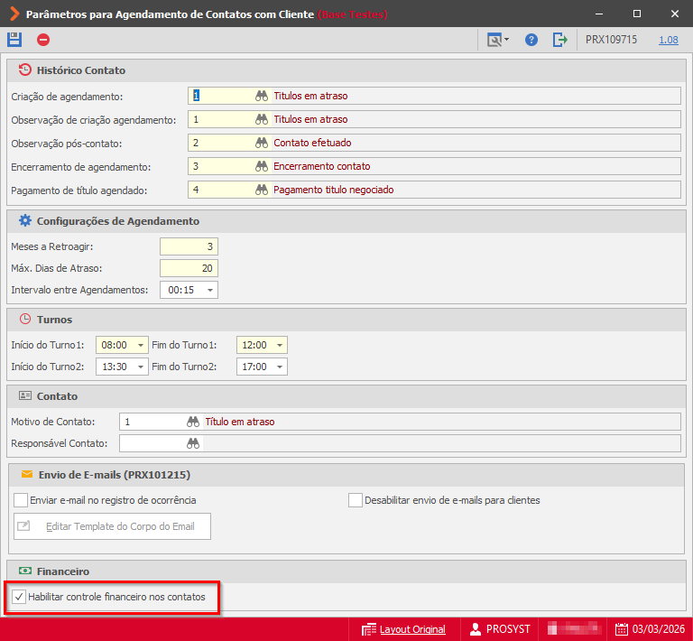Open the search preview toolbar icon
693x641 pixels.
498,40
